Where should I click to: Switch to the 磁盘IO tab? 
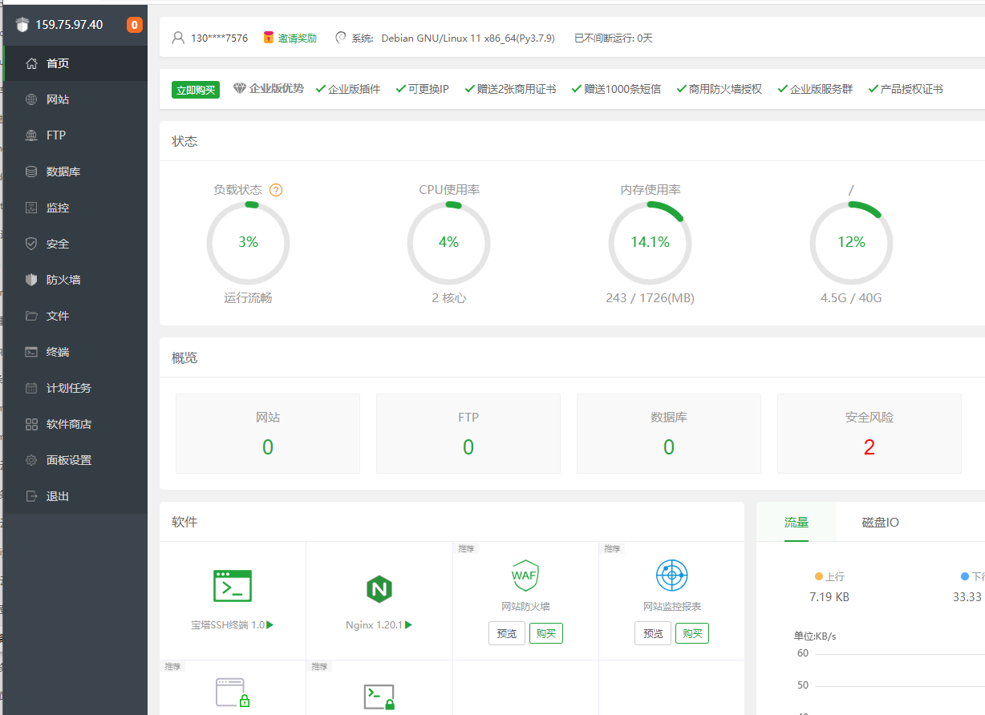tap(880, 522)
